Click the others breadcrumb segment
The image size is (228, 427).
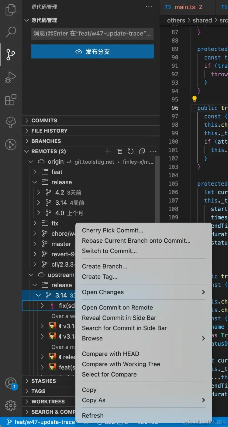pos(176,20)
